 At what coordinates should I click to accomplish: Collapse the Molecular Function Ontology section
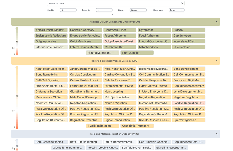(x=216, y=134)
